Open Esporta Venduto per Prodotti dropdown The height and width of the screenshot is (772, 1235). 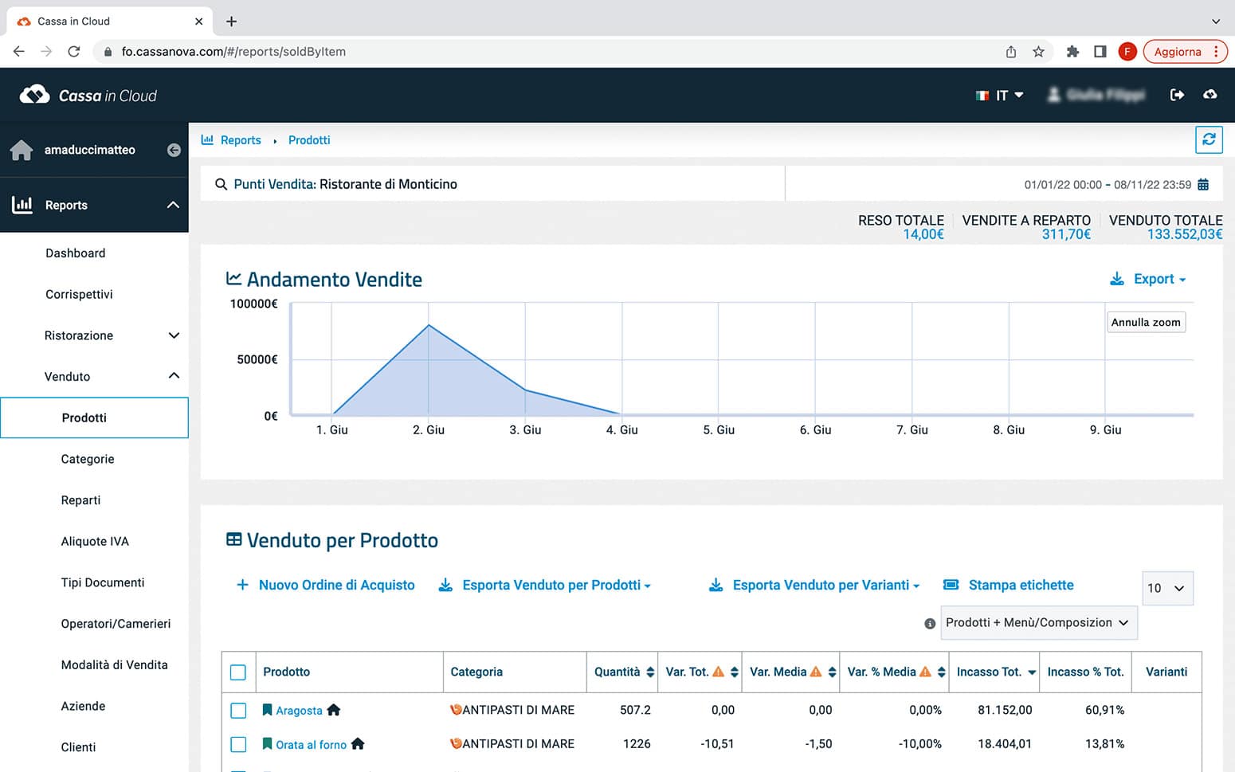545,586
